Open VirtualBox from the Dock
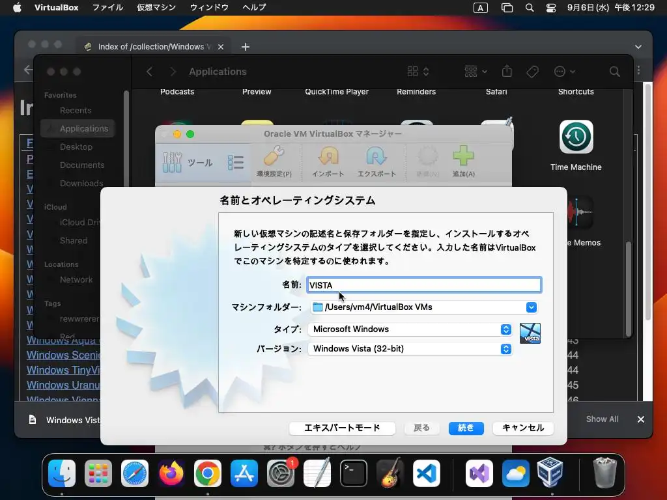667x500 pixels. 550,473
